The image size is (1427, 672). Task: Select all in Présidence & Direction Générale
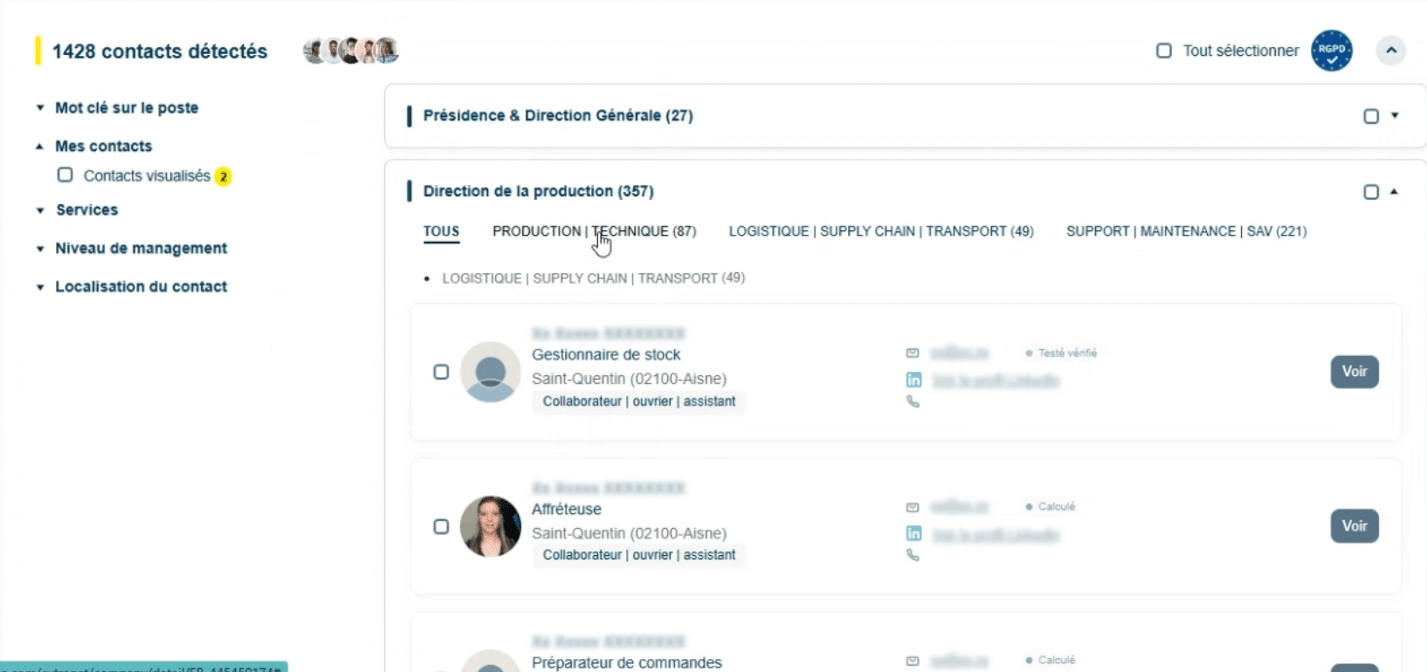coord(1371,116)
